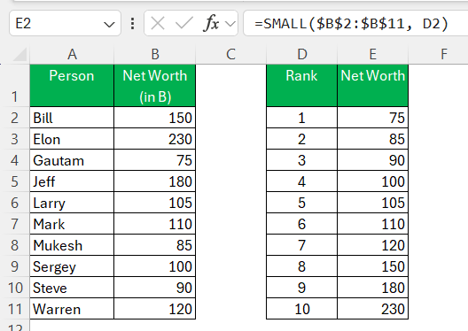468x331 pixels.
Task: Select cell E11 showing 230
Action: pyautogui.click(x=373, y=309)
